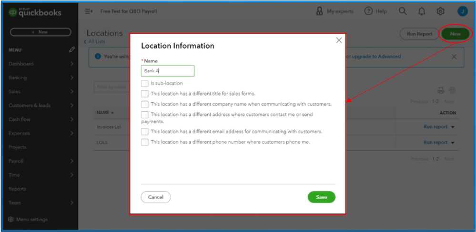The width and height of the screenshot is (476, 232).
Task: Open Menu settings
Action: coord(28,219)
